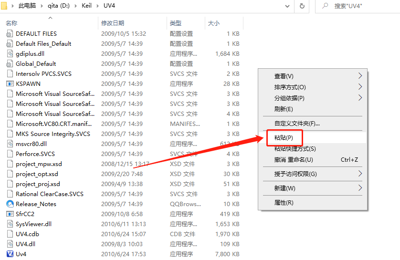Open the chevron after qita (D:) breadcrumb
This screenshot has width=400, height=260.
[75, 6]
